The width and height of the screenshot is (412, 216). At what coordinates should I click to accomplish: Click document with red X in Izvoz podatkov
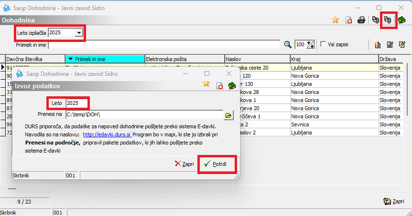click(x=219, y=86)
